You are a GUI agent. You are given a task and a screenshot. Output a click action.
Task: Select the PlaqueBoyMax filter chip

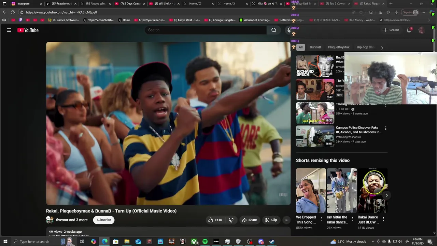[x=339, y=47]
